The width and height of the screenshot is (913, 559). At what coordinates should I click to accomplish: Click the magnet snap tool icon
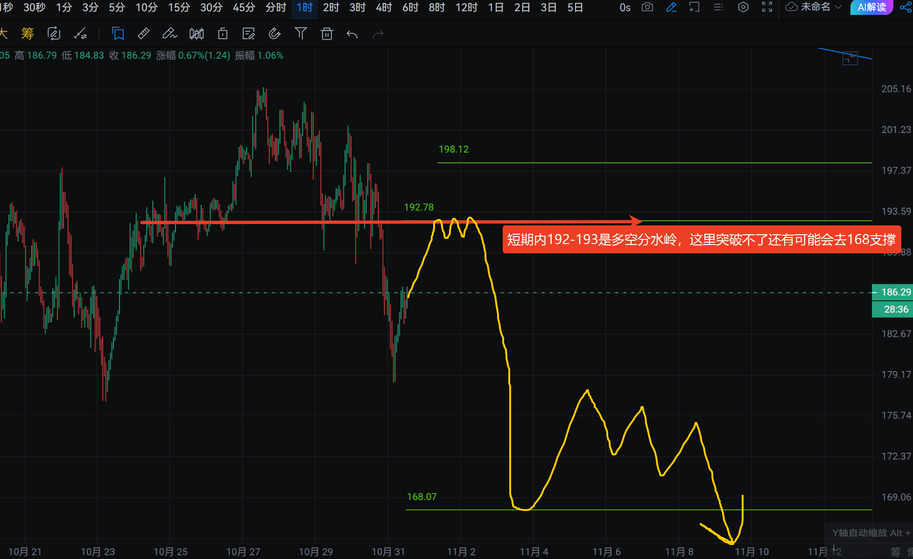[274, 34]
